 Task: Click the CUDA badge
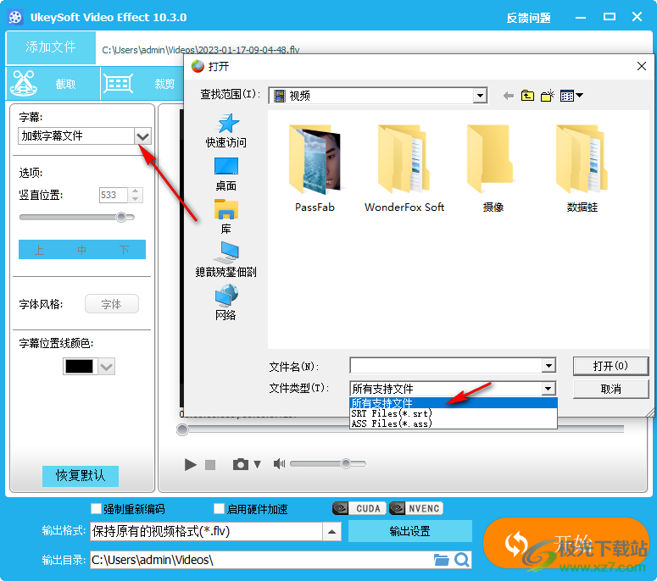(359, 508)
